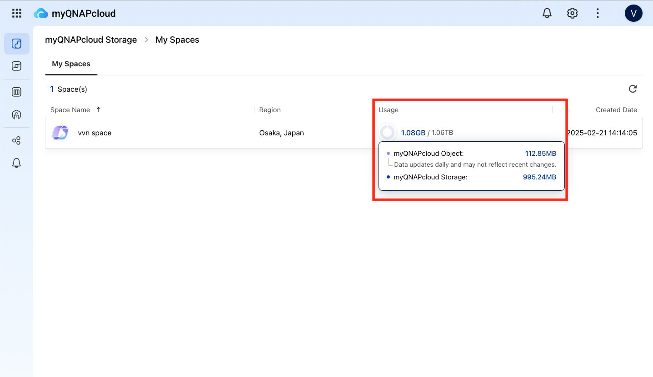Click myQNAPcloud Storage label in tooltip
Image resolution: width=653 pixels, height=377 pixels.
(430, 177)
